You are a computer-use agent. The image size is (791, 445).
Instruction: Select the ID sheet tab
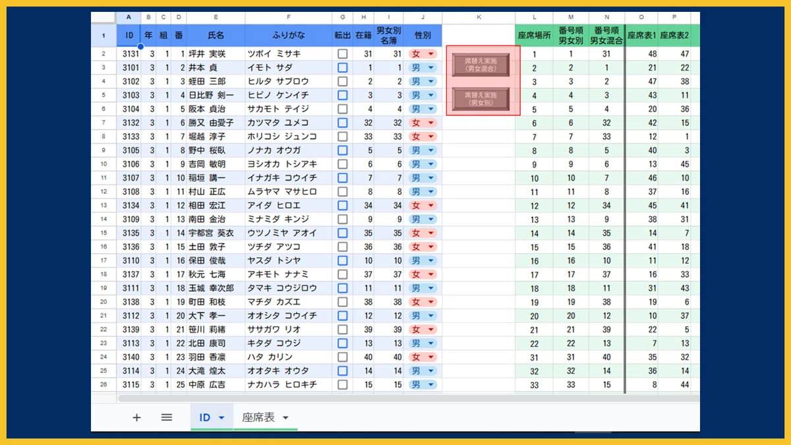pyautogui.click(x=204, y=417)
